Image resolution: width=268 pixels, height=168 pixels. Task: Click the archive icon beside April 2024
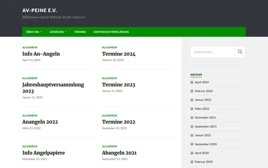coord(192,82)
